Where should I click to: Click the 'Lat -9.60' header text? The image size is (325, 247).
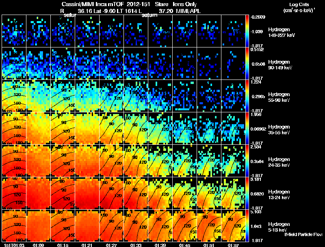[x=104, y=11]
